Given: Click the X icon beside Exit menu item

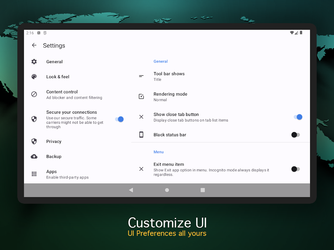Looking at the screenshot, I should [141, 169].
